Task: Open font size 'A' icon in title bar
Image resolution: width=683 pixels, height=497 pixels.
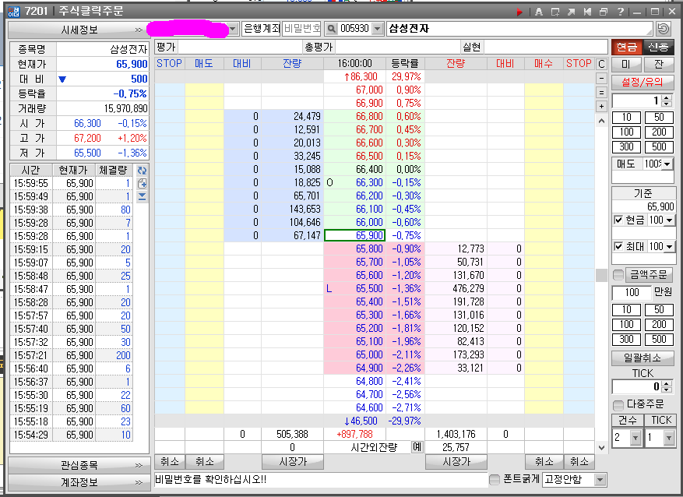Action: 539,12
